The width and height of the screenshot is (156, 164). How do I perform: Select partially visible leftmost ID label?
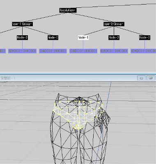[3, 51]
